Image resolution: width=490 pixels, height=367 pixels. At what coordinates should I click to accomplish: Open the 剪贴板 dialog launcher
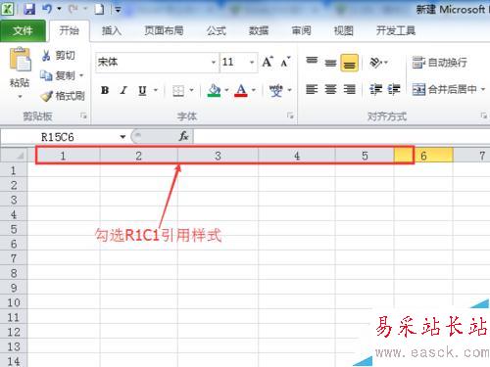coord(83,115)
